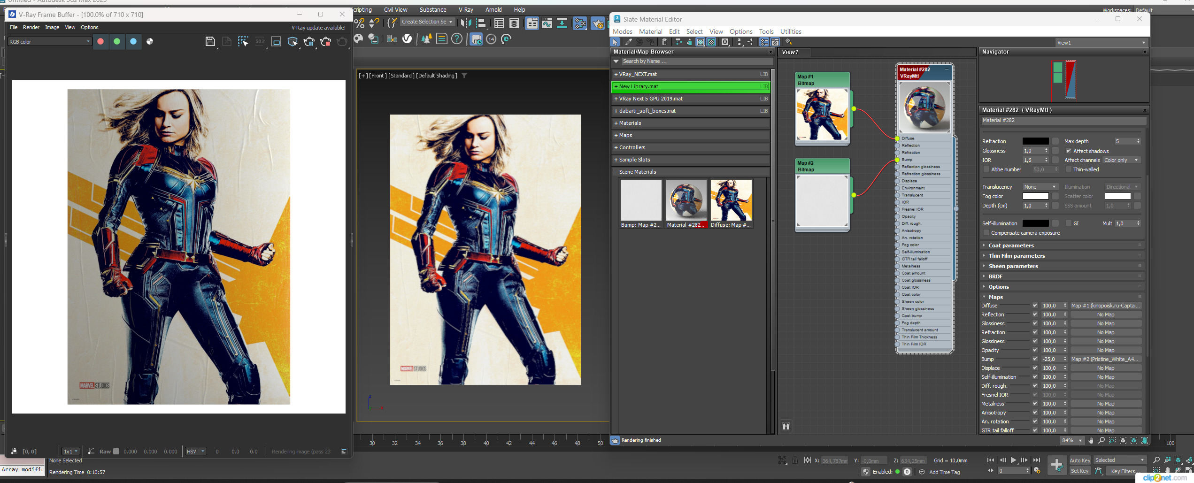Click the Set Key button

(1080, 471)
